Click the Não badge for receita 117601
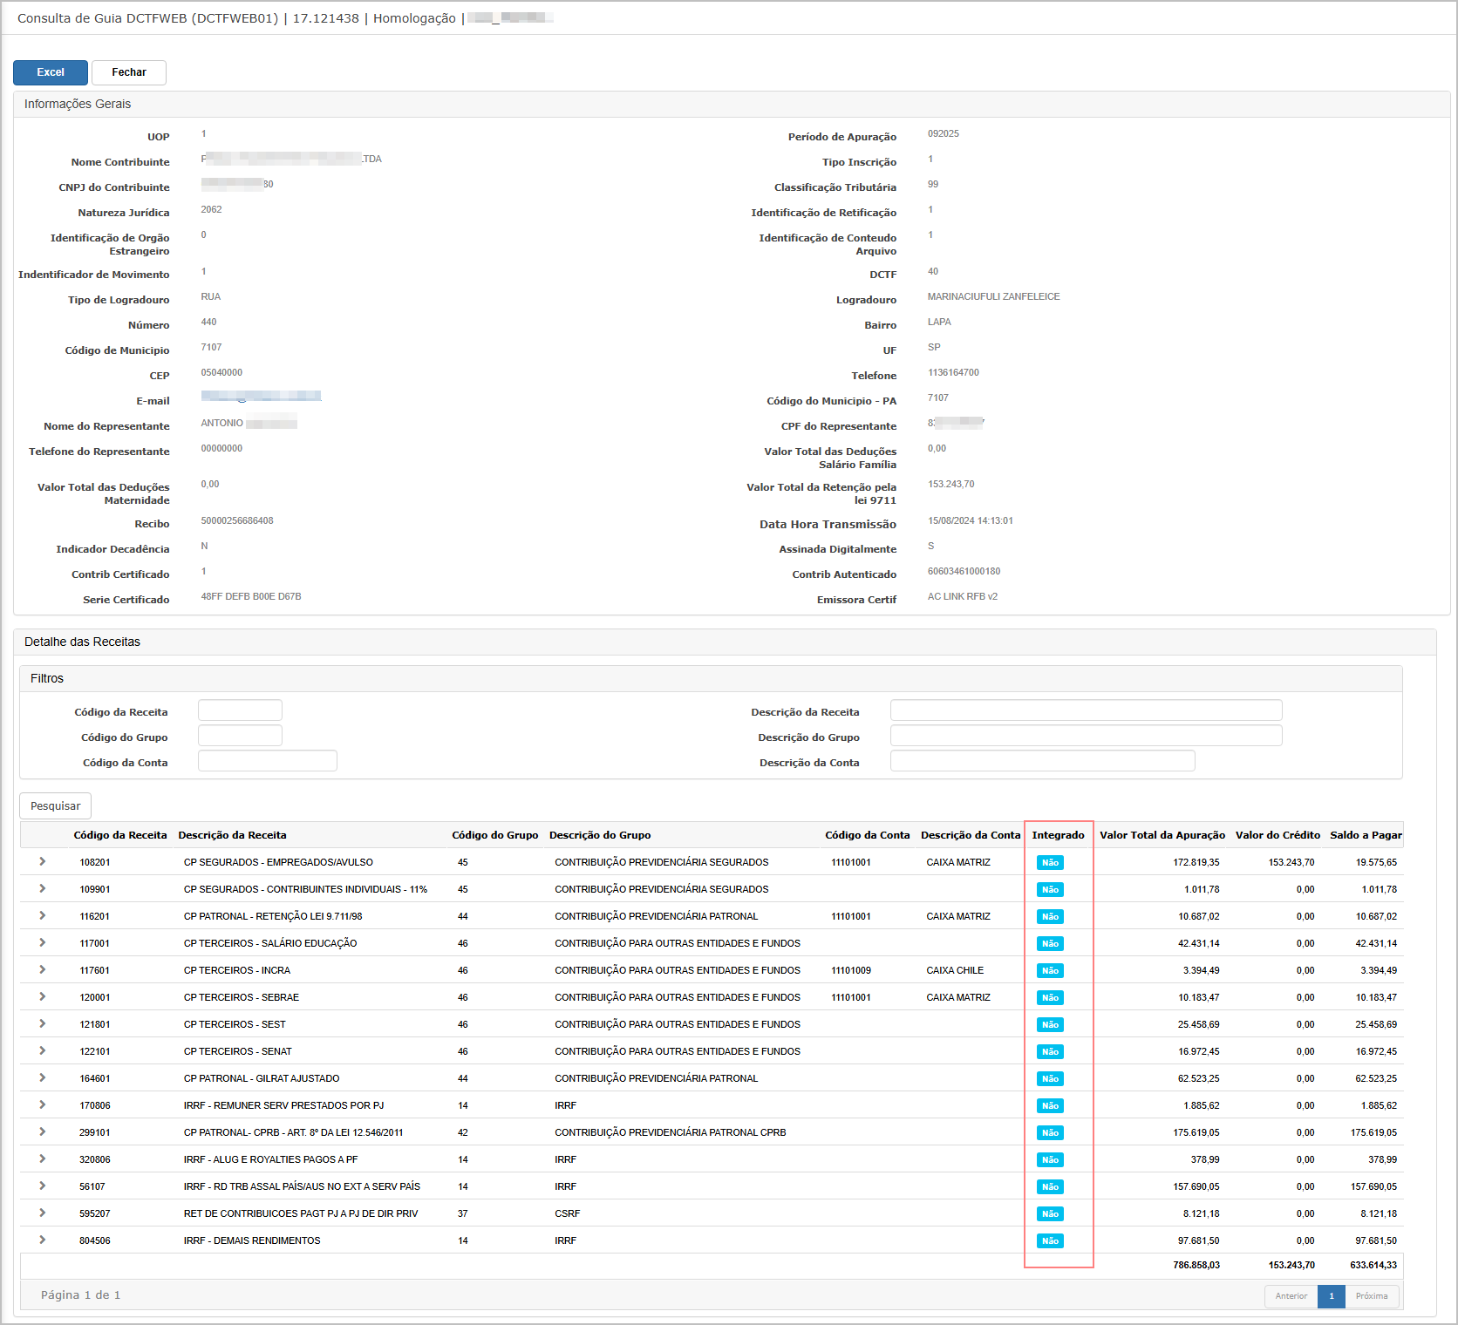This screenshot has height=1325, width=1458. click(1050, 970)
